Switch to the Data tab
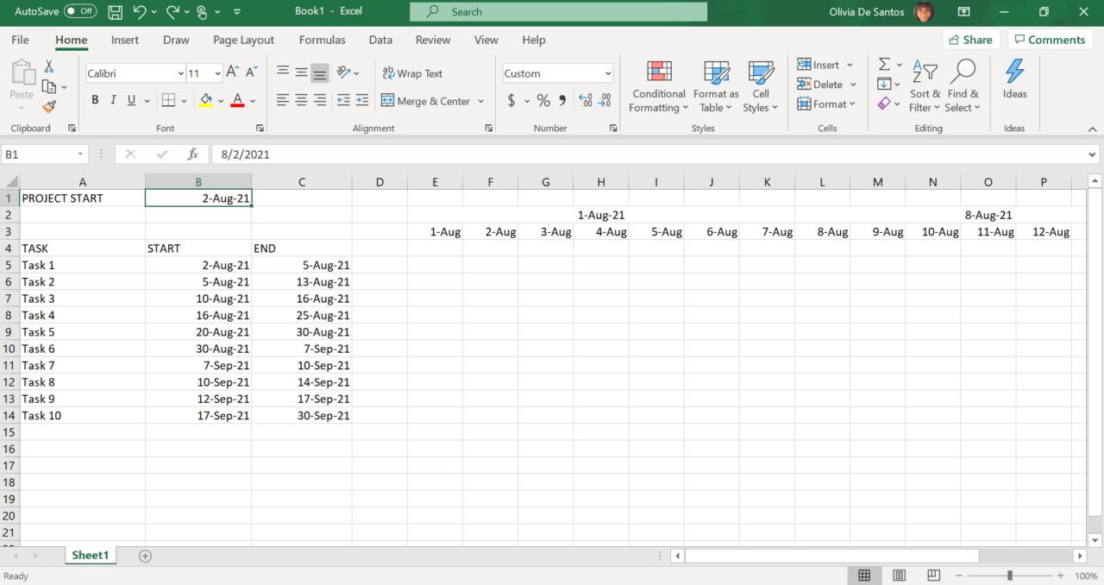The height and width of the screenshot is (585, 1104). tap(380, 40)
